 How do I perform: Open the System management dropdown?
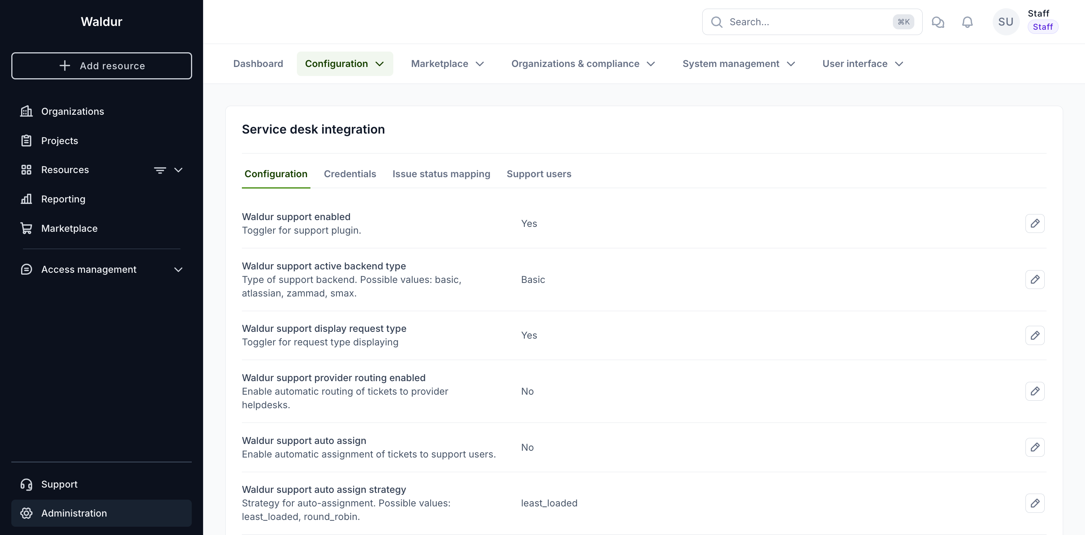click(738, 64)
